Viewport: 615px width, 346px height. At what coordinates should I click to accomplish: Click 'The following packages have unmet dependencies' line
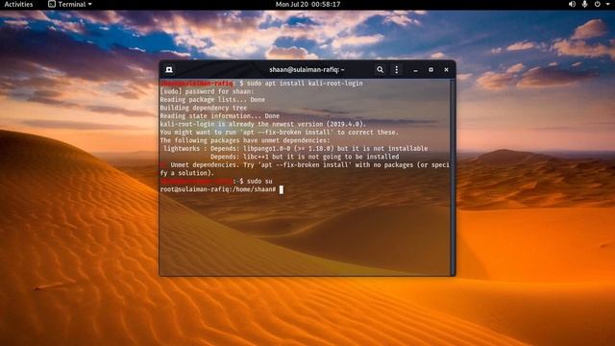(245, 140)
